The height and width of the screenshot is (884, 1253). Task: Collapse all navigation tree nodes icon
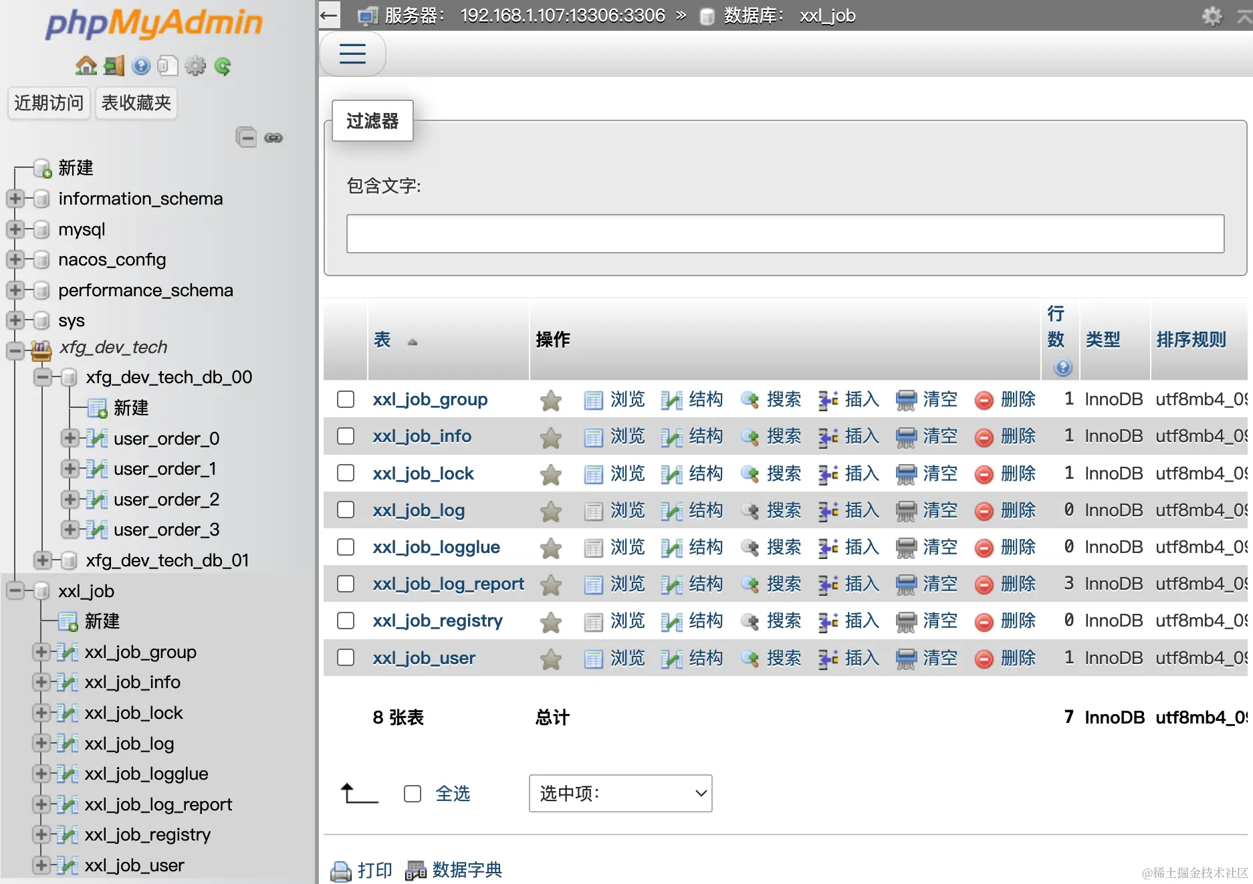click(x=246, y=138)
